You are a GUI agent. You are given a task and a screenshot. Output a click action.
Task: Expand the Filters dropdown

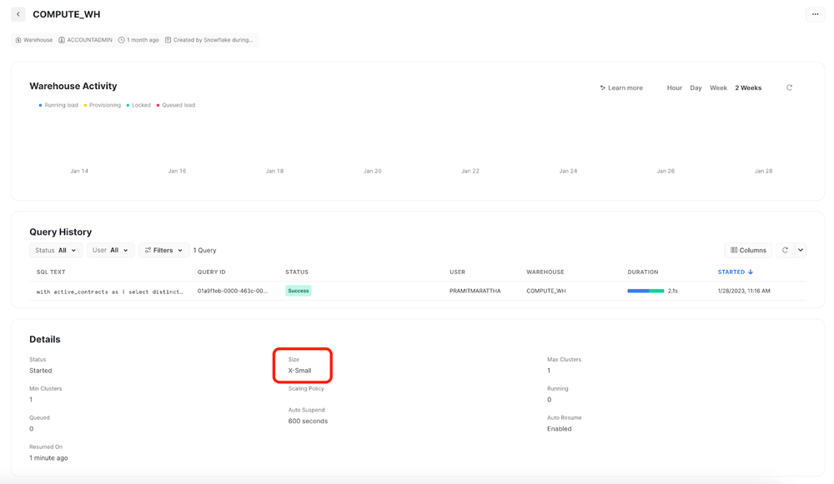pos(163,250)
